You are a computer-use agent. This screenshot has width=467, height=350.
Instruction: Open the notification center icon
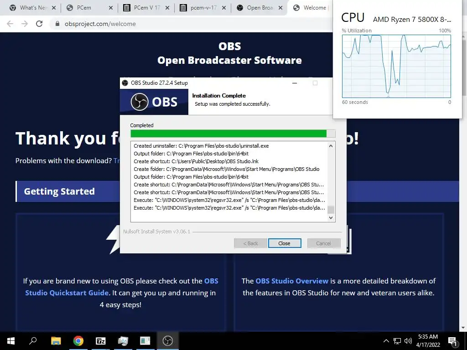453,341
